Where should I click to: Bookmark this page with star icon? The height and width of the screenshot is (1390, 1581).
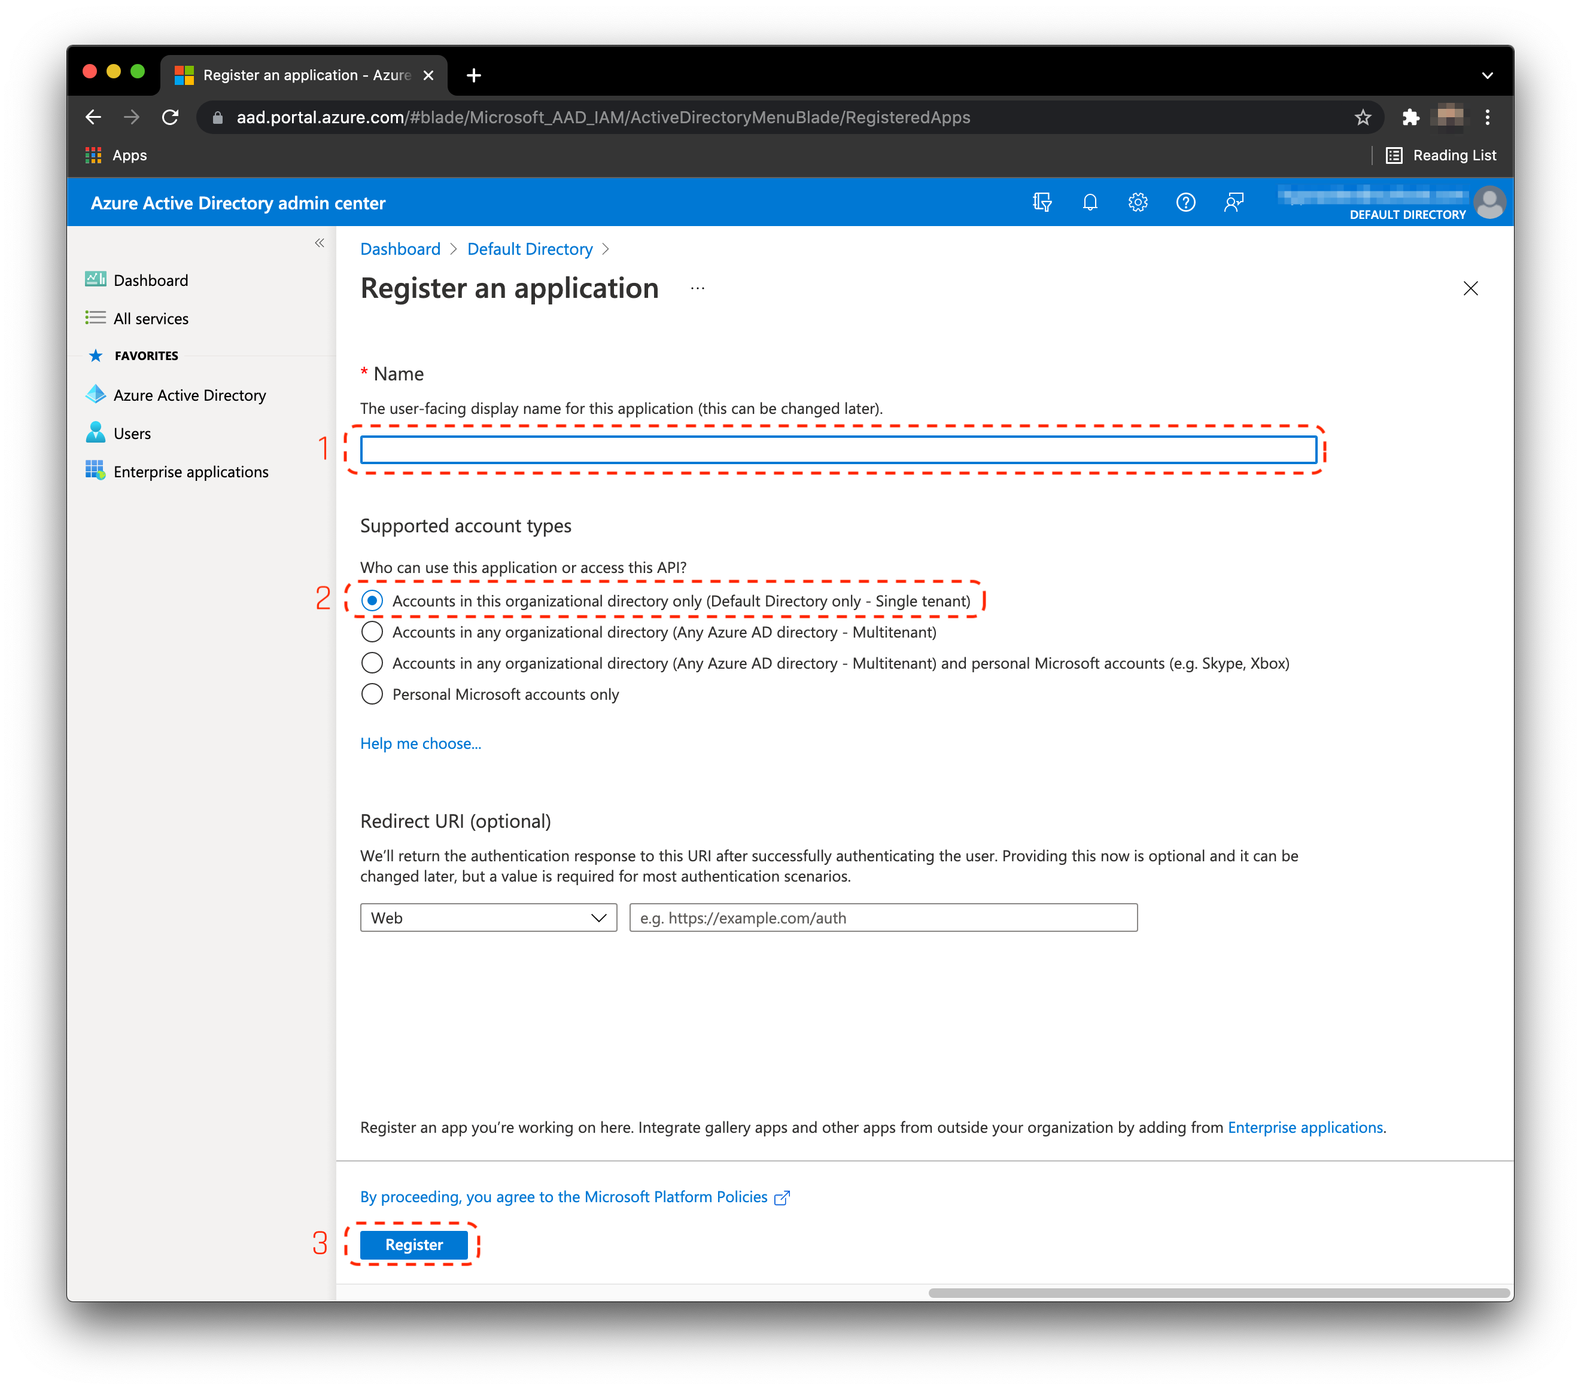pyautogui.click(x=1362, y=117)
